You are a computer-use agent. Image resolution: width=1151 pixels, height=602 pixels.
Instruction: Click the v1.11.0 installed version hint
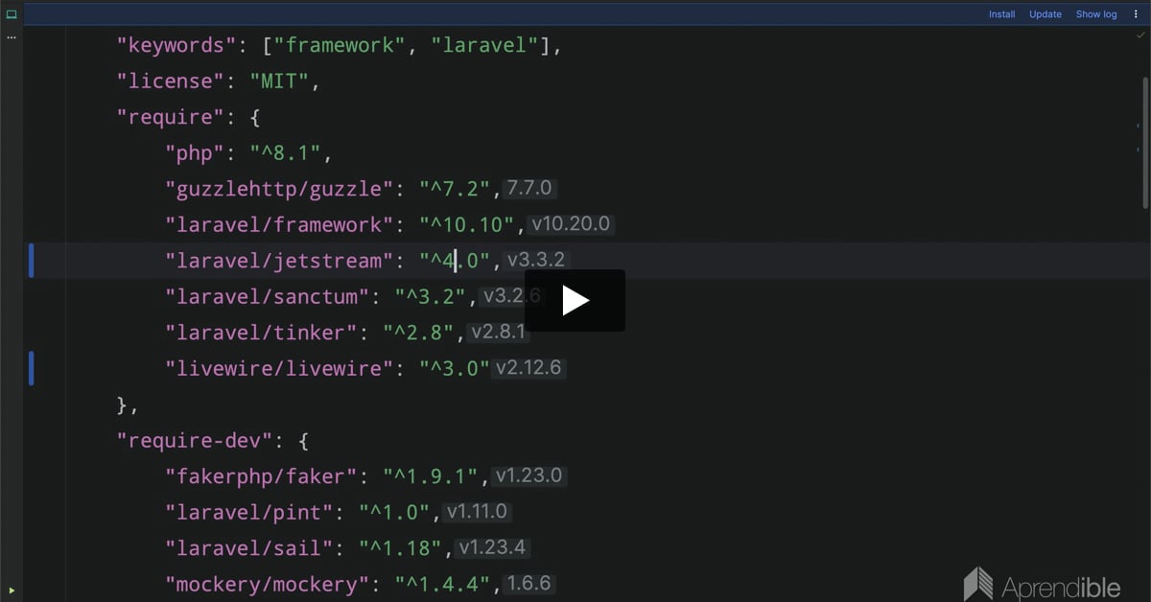point(478,512)
